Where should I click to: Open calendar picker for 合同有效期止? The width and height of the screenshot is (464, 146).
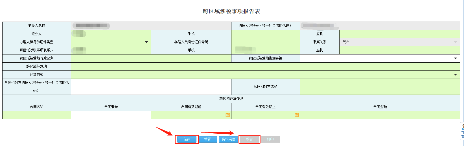(x=296, y=115)
